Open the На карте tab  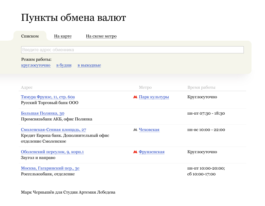(63, 36)
